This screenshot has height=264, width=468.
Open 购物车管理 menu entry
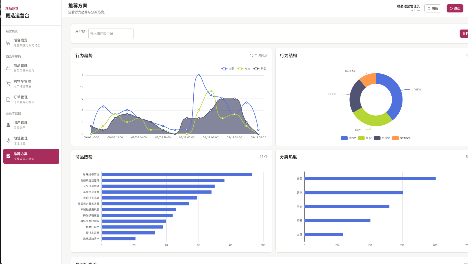(31, 84)
